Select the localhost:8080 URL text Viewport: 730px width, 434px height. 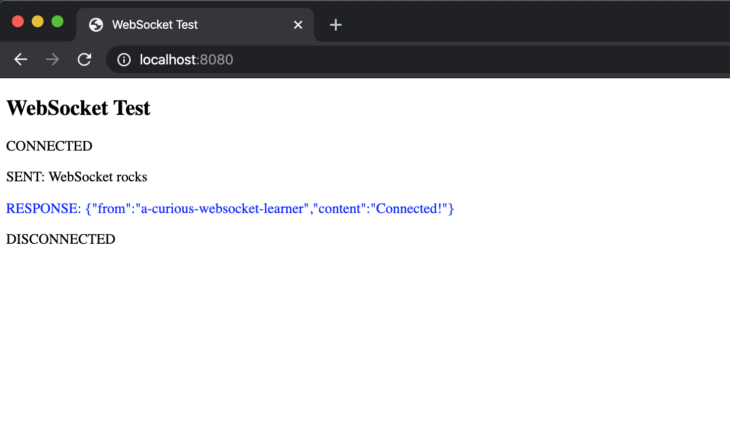[187, 59]
